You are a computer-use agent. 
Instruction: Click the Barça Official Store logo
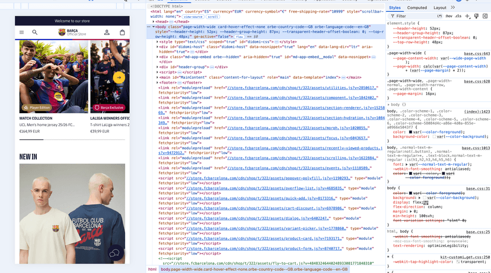[72, 32]
